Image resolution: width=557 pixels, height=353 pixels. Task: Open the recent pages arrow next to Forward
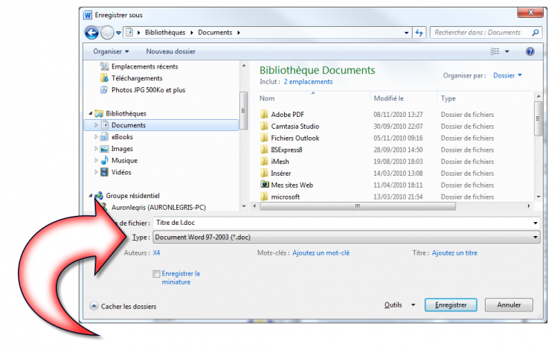(x=119, y=33)
